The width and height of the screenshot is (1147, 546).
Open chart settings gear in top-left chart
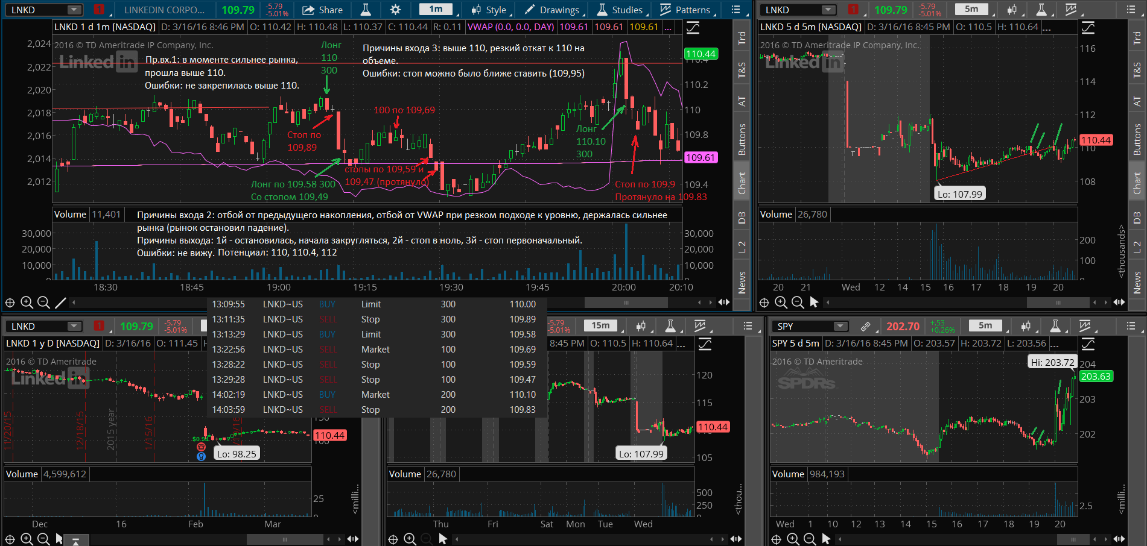395,10
